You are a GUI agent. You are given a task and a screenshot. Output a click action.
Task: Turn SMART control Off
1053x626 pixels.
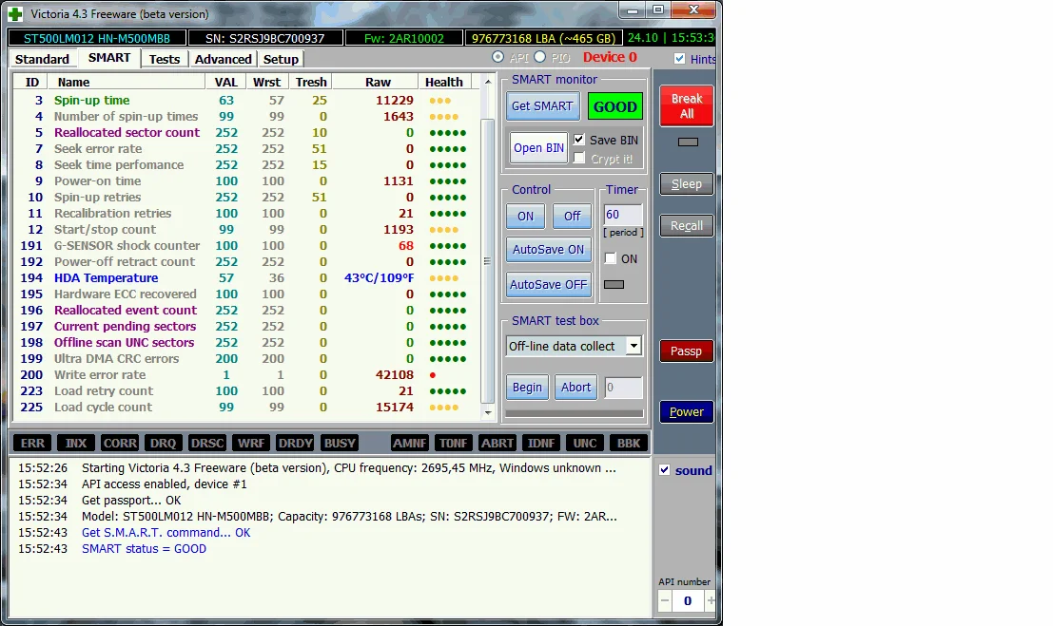(x=573, y=216)
